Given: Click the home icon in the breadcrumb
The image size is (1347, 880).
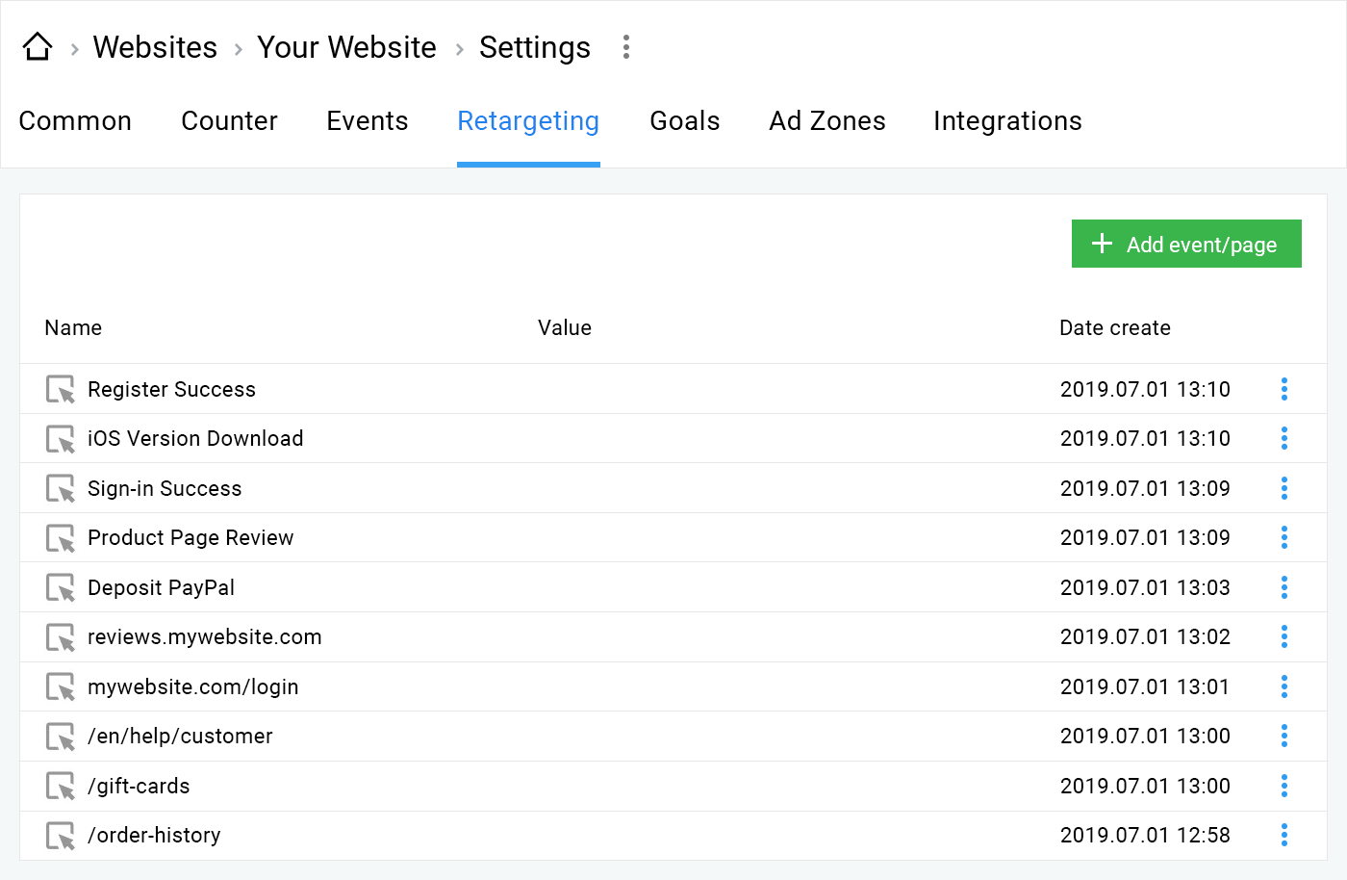Looking at the screenshot, I should 37,46.
